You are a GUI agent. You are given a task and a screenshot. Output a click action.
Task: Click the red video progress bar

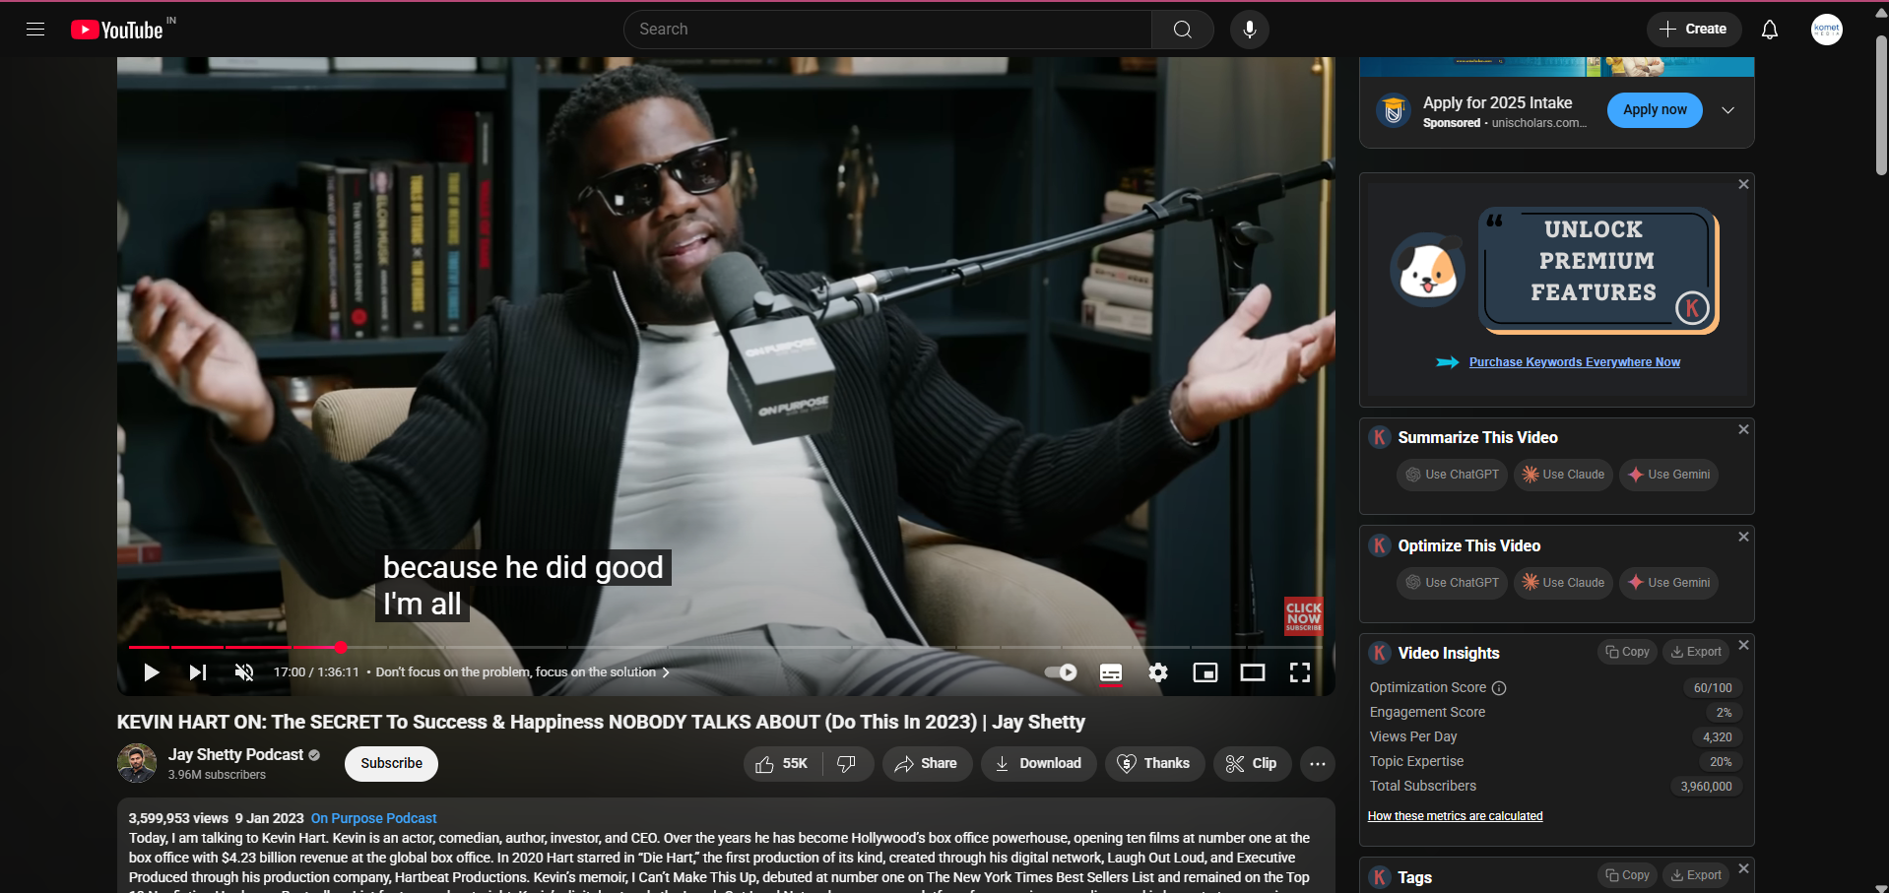click(234, 647)
